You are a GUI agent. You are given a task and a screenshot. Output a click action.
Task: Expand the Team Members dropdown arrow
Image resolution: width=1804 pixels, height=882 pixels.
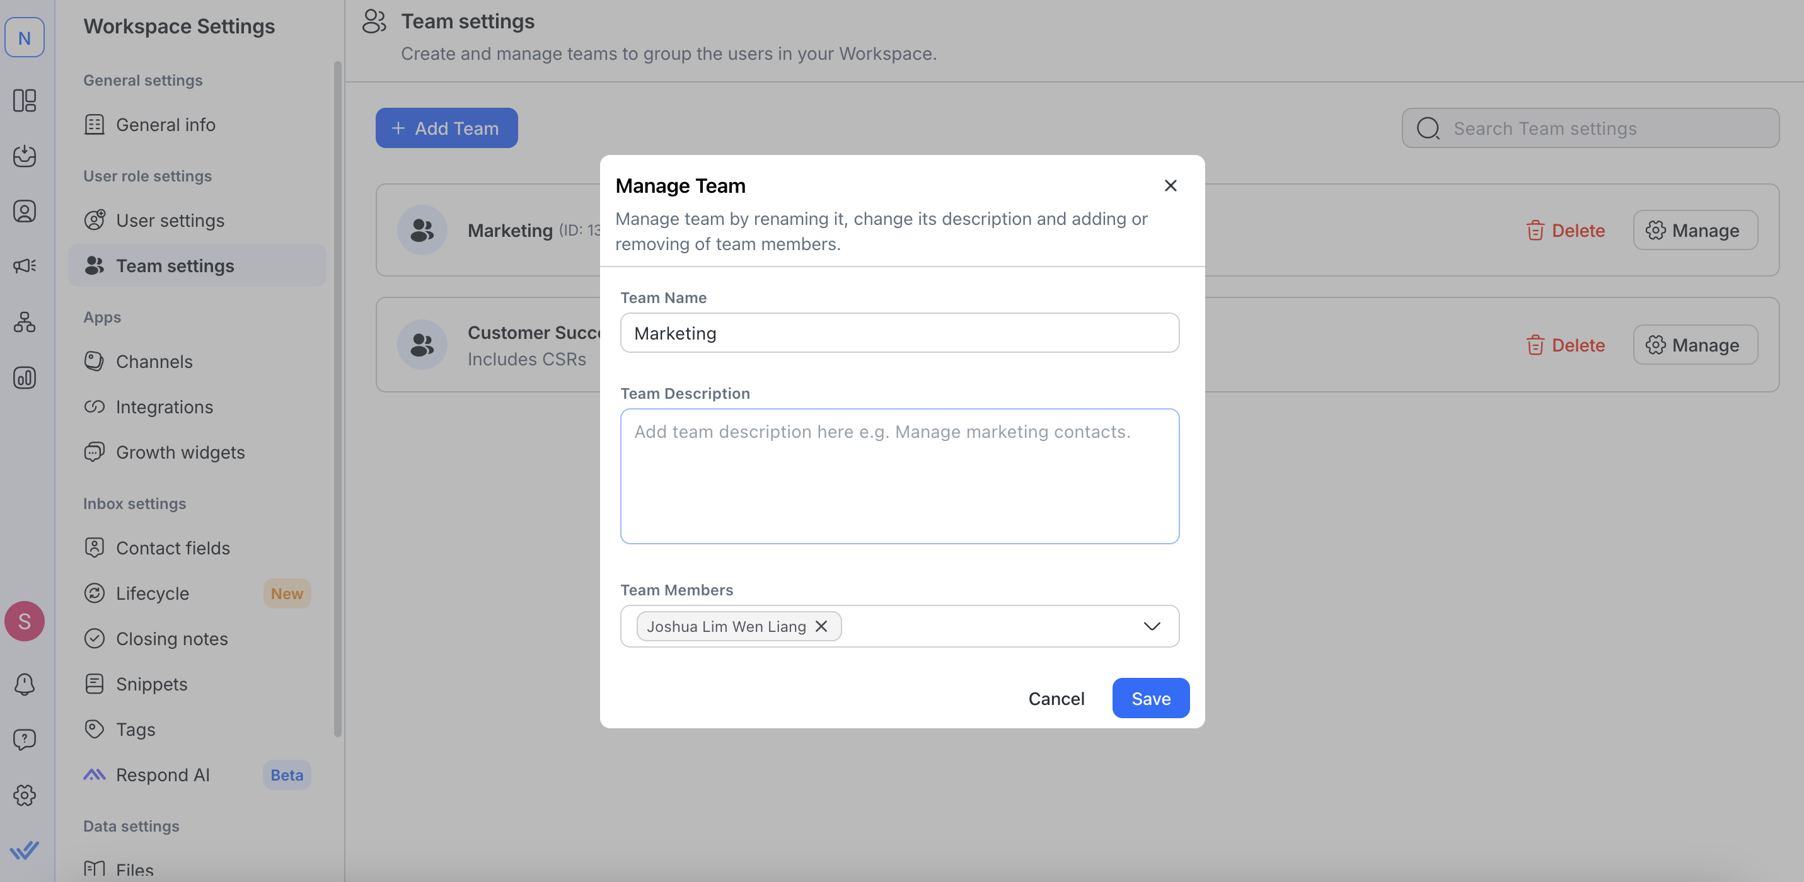(x=1152, y=626)
